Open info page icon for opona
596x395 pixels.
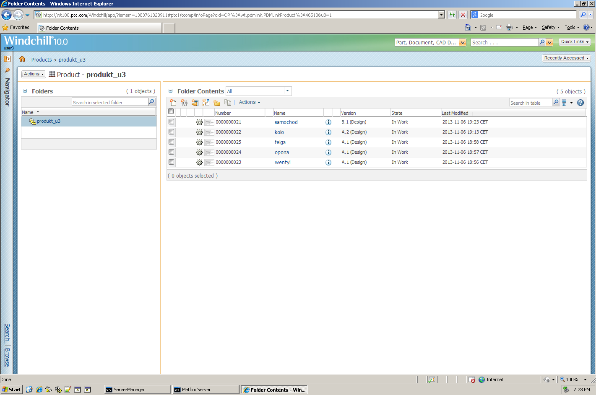[328, 152]
